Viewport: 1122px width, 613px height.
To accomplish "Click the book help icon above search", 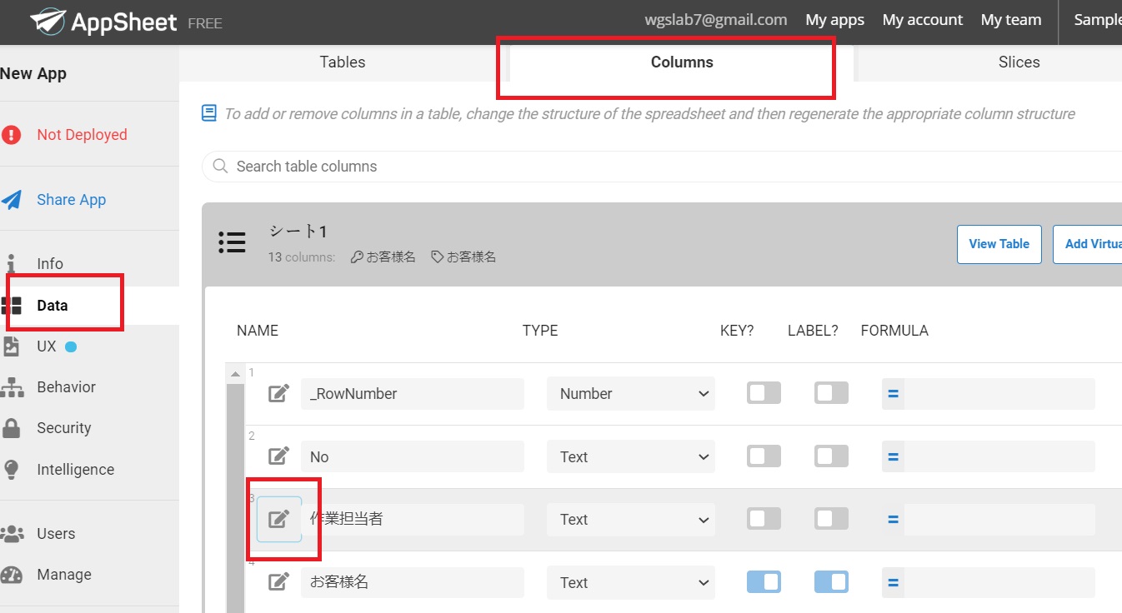I will click(x=210, y=113).
